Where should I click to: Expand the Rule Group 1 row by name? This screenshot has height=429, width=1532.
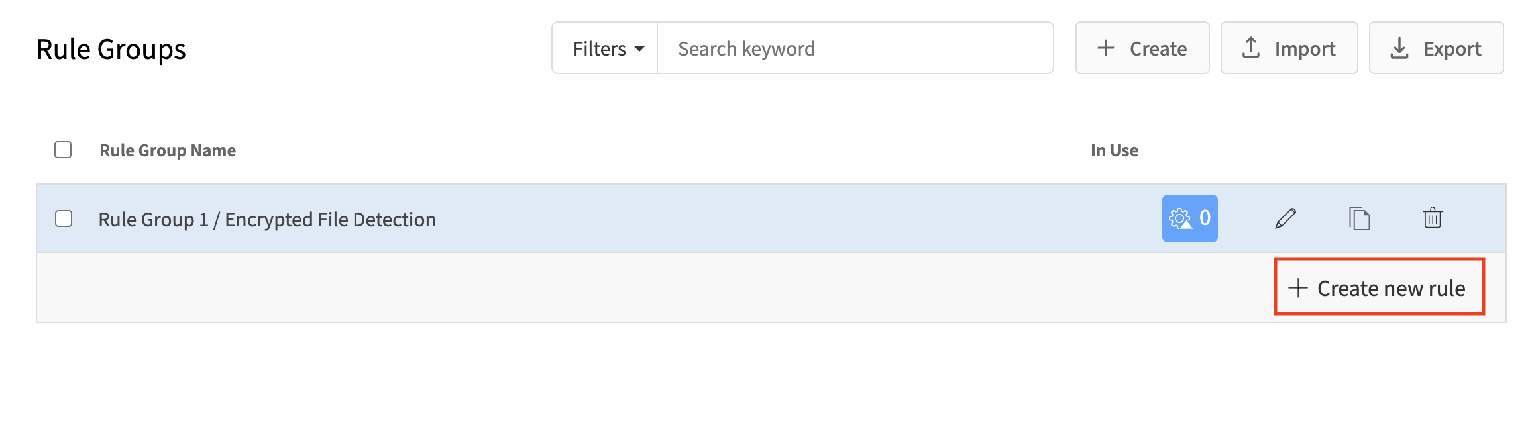click(267, 219)
